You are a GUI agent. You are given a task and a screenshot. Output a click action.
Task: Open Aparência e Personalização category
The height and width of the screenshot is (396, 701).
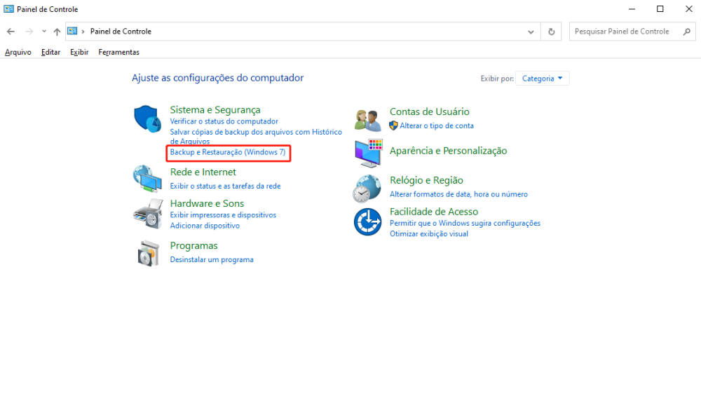point(449,151)
